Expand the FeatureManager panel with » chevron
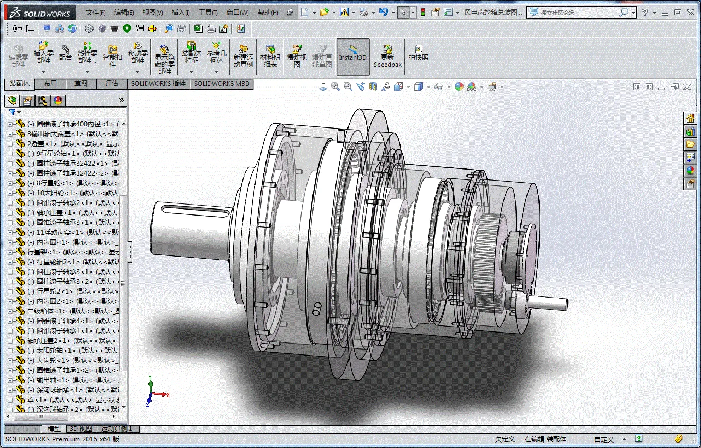 pos(121,101)
